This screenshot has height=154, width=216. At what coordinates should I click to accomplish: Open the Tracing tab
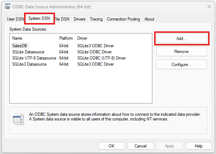click(96, 19)
